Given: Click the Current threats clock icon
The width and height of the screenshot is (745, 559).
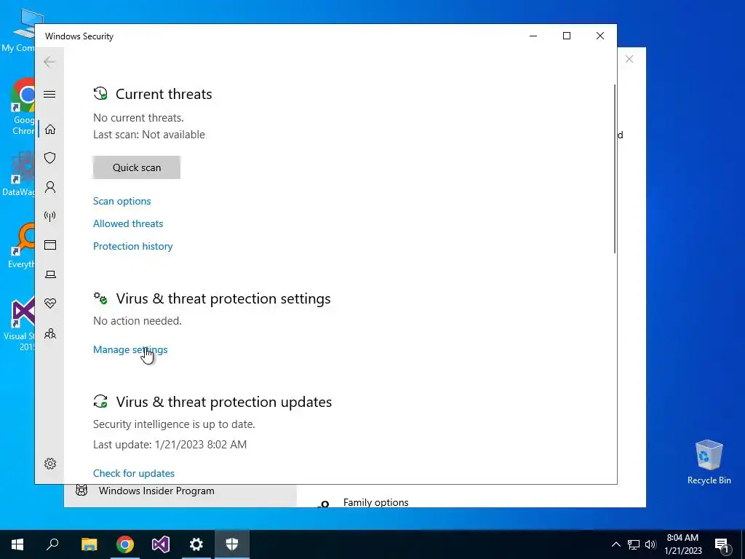Looking at the screenshot, I should click(100, 94).
